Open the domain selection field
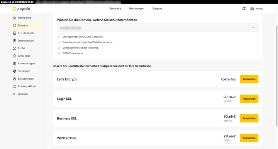The height and width of the screenshot is (149, 278). click(158, 28)
